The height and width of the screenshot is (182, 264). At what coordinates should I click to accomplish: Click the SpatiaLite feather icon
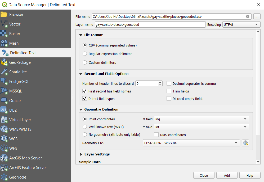coord(4,72)
